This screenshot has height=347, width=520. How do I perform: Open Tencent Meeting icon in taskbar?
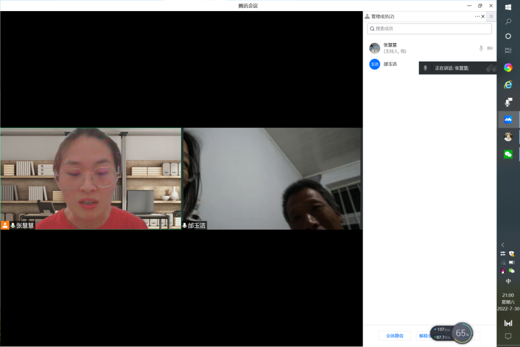(x=508, y=120)
